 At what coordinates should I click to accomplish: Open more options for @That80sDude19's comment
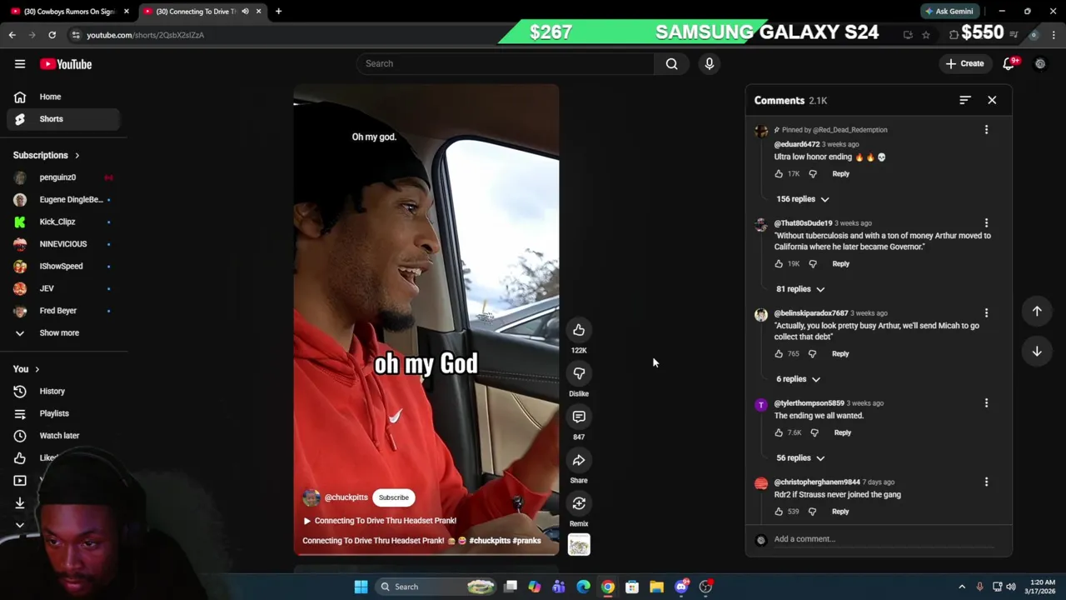[x=986, y=222]
